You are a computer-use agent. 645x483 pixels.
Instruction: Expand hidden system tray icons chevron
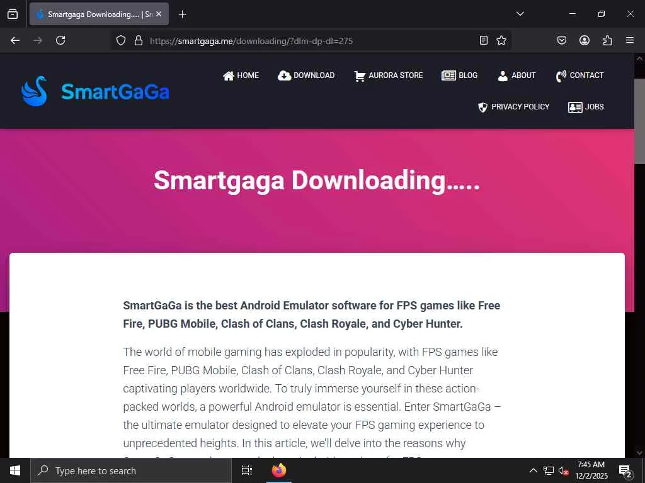tap(533, 470)
